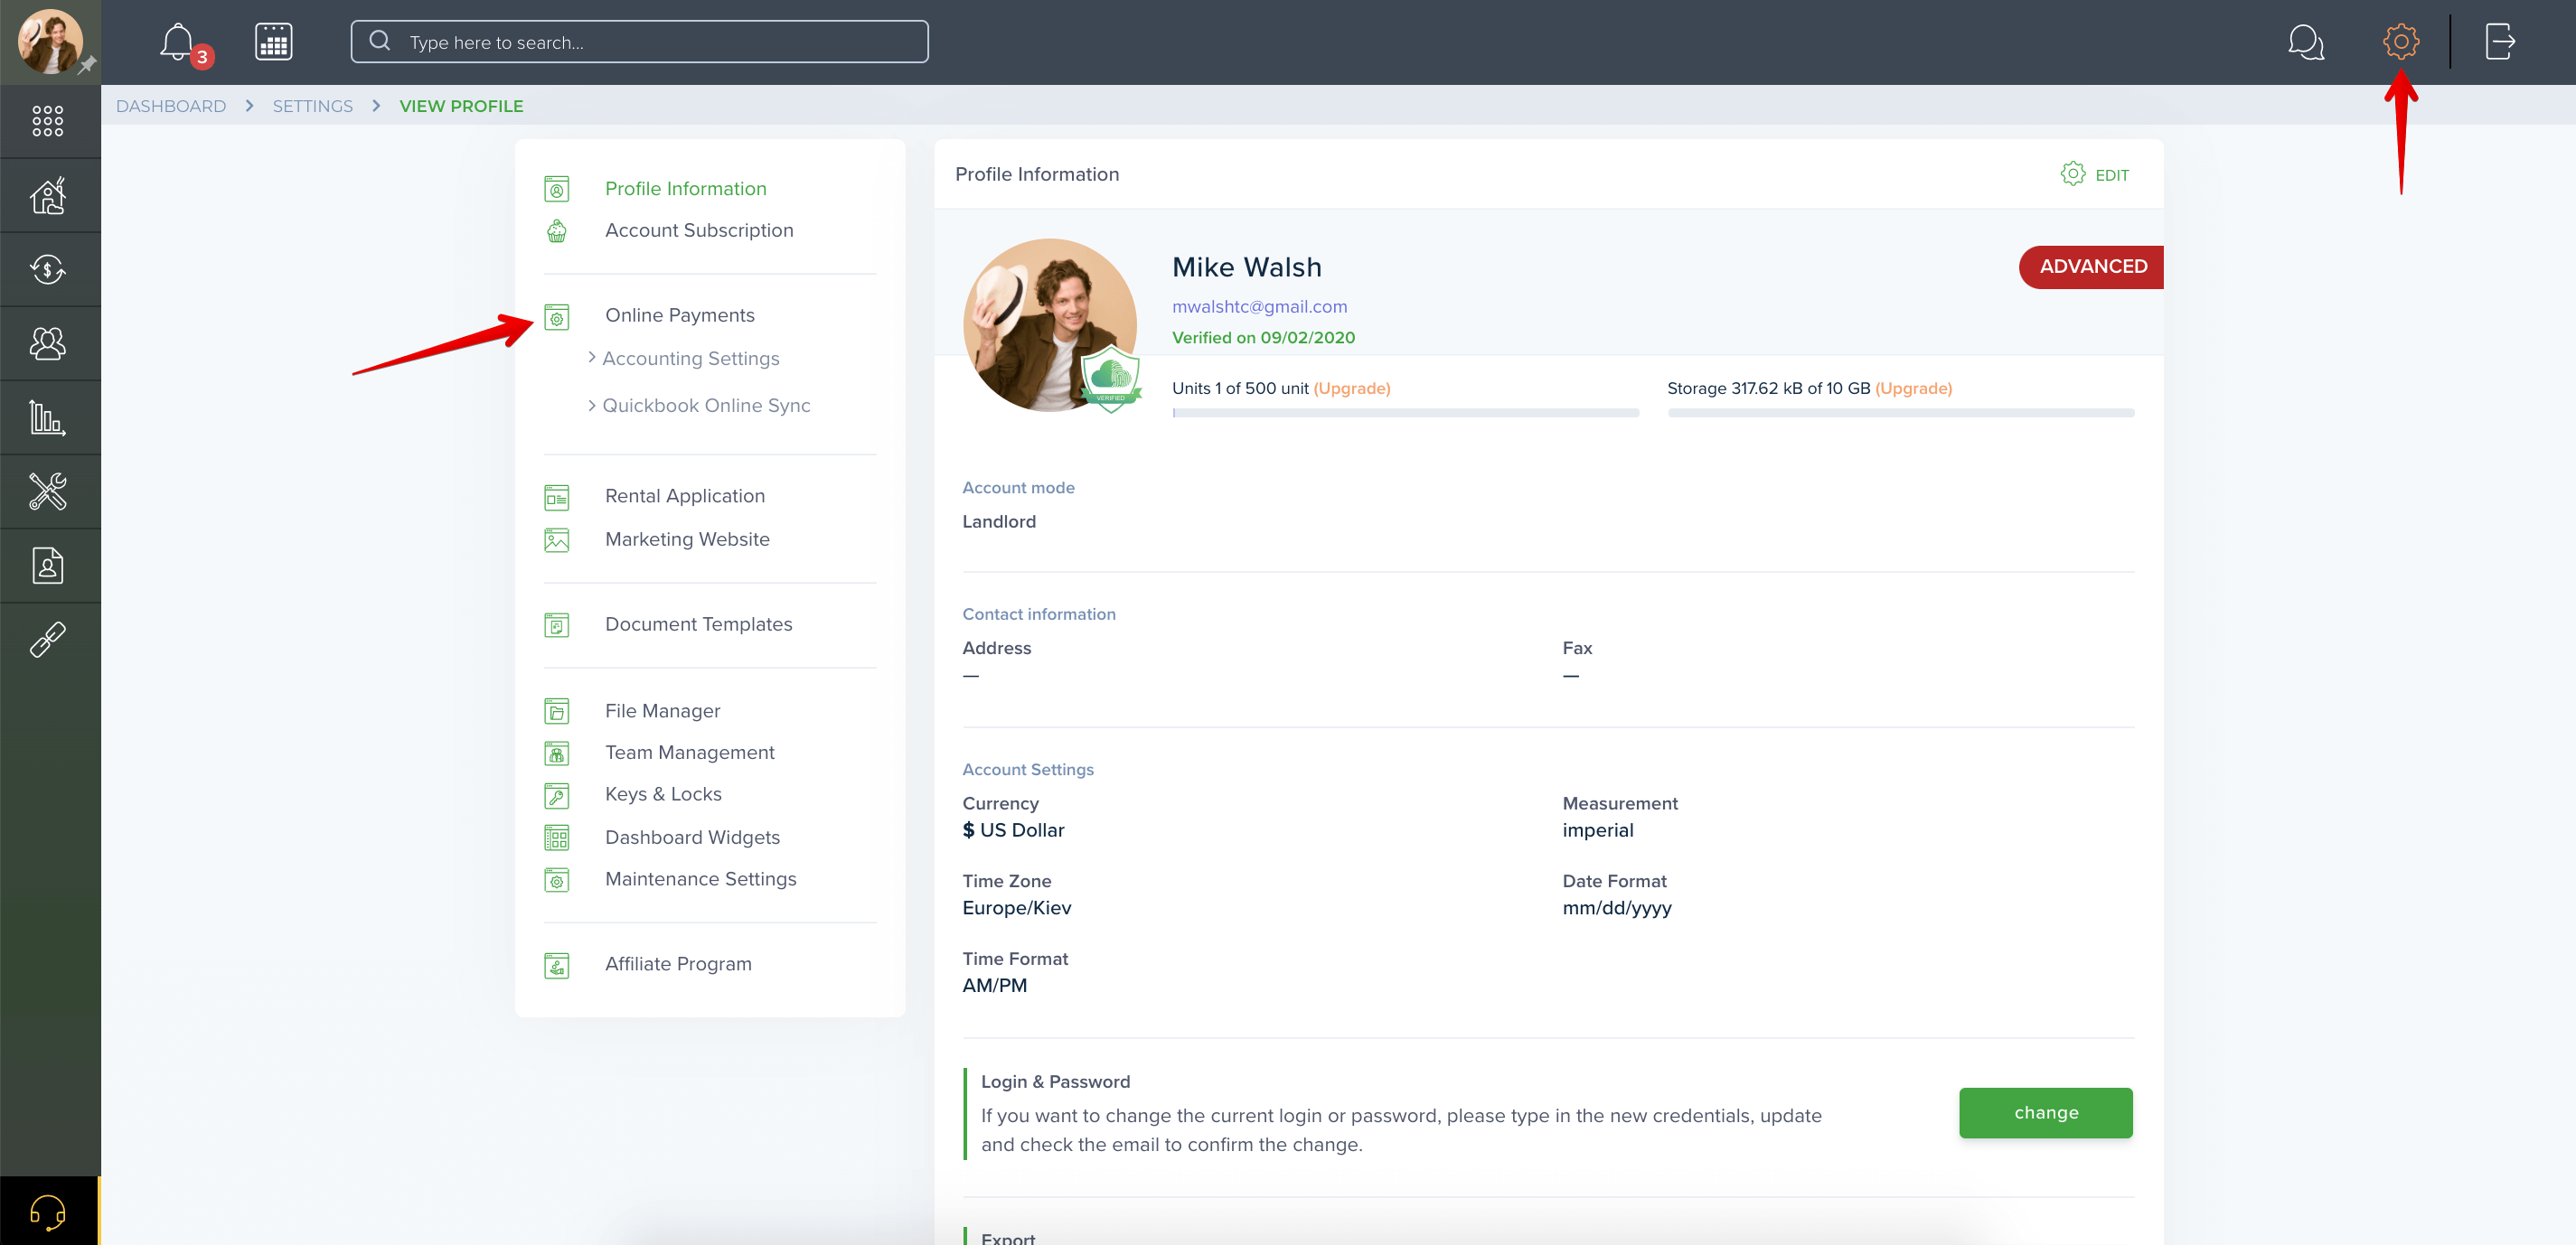Open the chat messages icon
This screenshot has width=2576, height=1245.
coord(2305,42)
